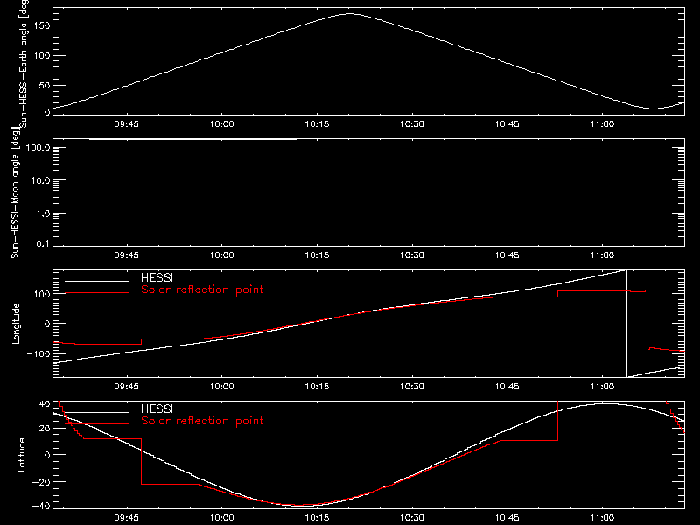This screenshot has width=700, height=525.
Task: Click the Sun-HESSI-Earth angle axis title
Action: coord(24,64)
